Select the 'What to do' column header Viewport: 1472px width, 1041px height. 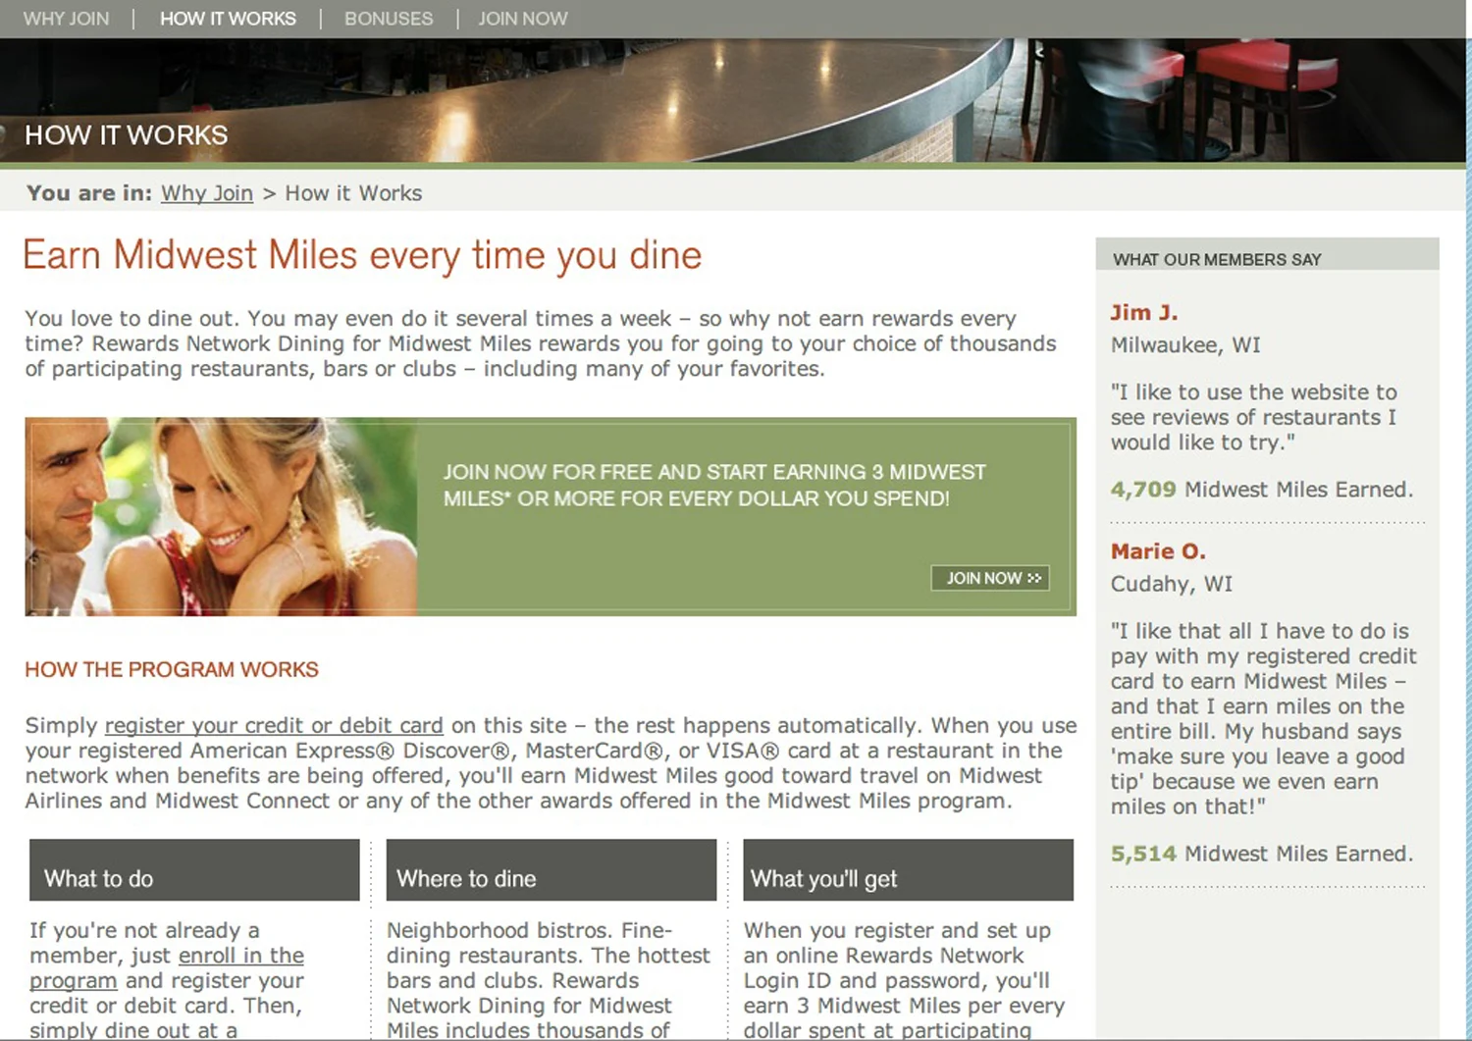coord(194,869)
